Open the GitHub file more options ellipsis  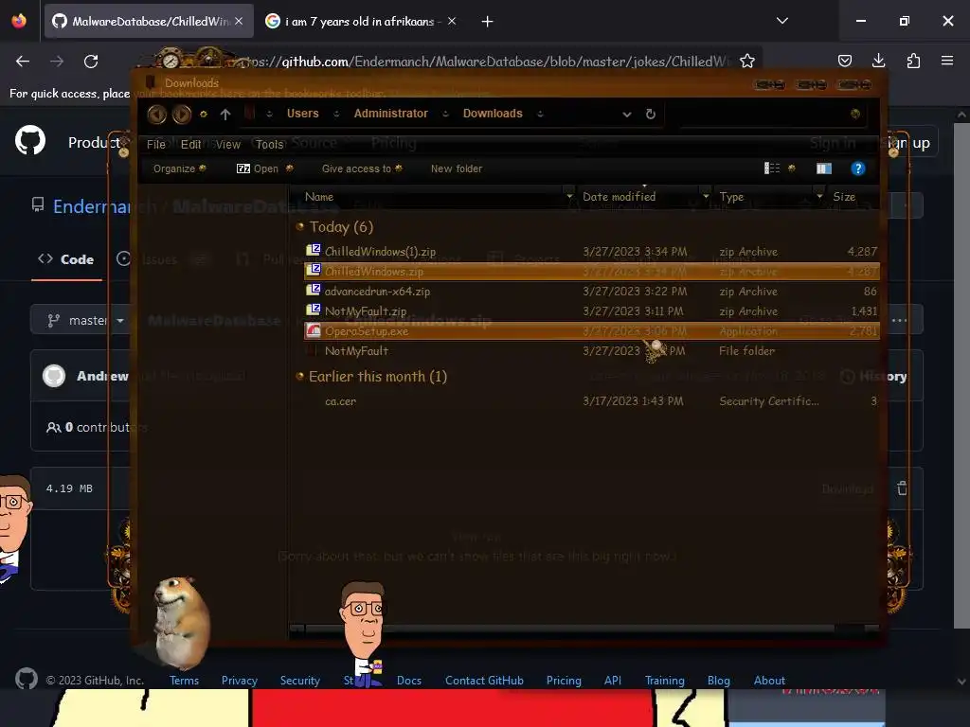[x=900, y=320]
